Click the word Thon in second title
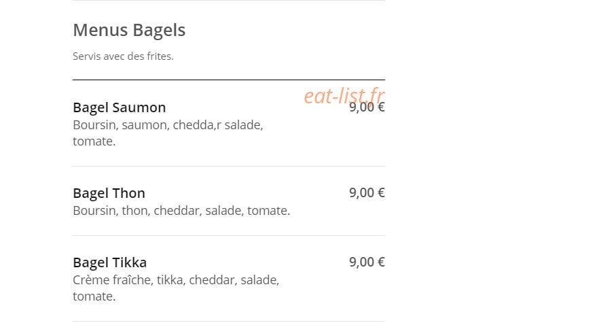This screenshot has width=597, height=323. 128,193
